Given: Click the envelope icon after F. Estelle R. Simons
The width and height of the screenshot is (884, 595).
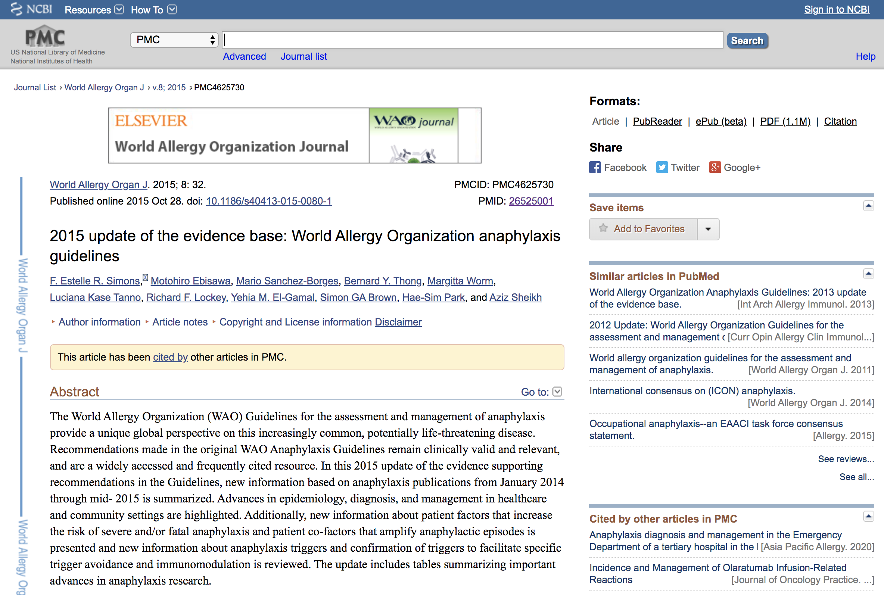Looking at the screenshot, I should coord(145,277).
